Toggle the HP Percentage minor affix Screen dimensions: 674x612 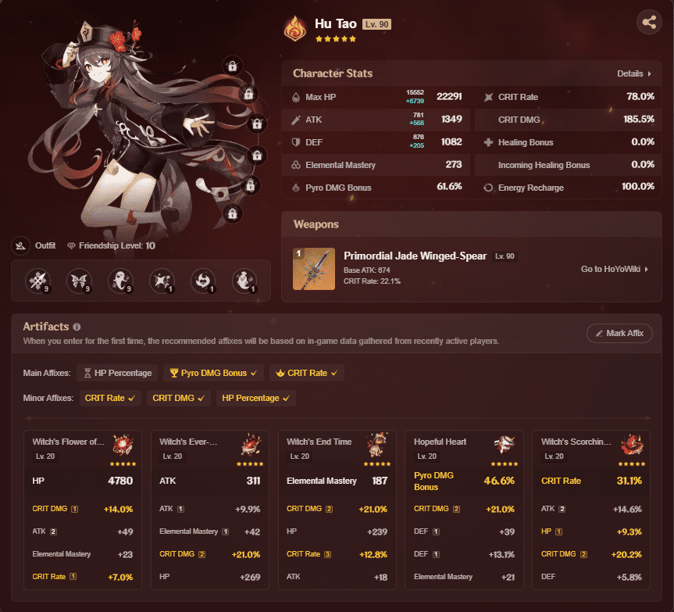255,398
